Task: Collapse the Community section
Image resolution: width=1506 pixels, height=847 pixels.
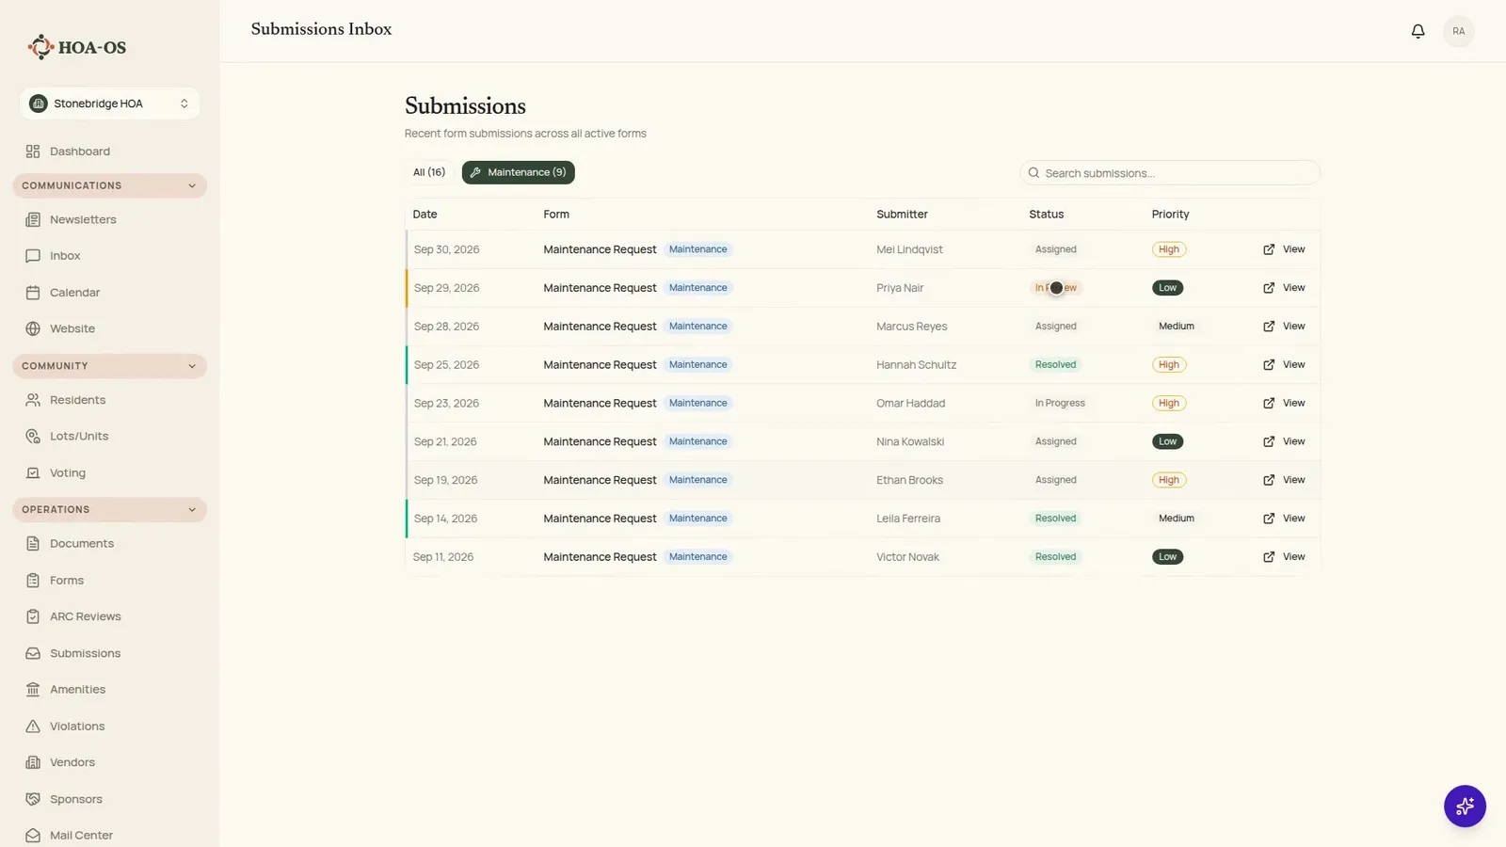Action: click(109, 366)
